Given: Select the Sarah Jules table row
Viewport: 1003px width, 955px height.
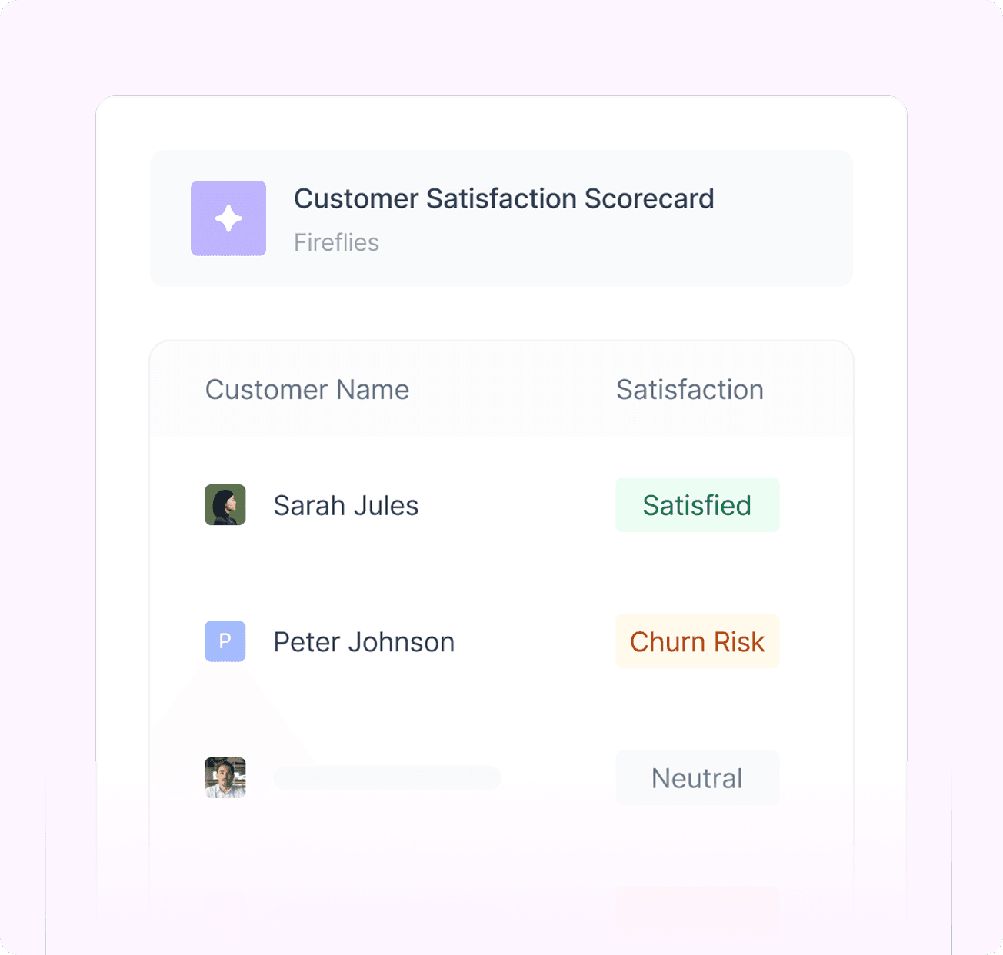Looking at the screenshot, I should click(x=501, y=504).
